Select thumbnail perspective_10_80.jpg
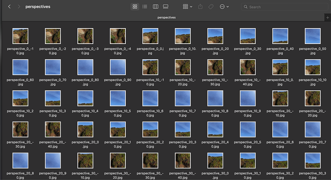 click(x=215, y=98)
